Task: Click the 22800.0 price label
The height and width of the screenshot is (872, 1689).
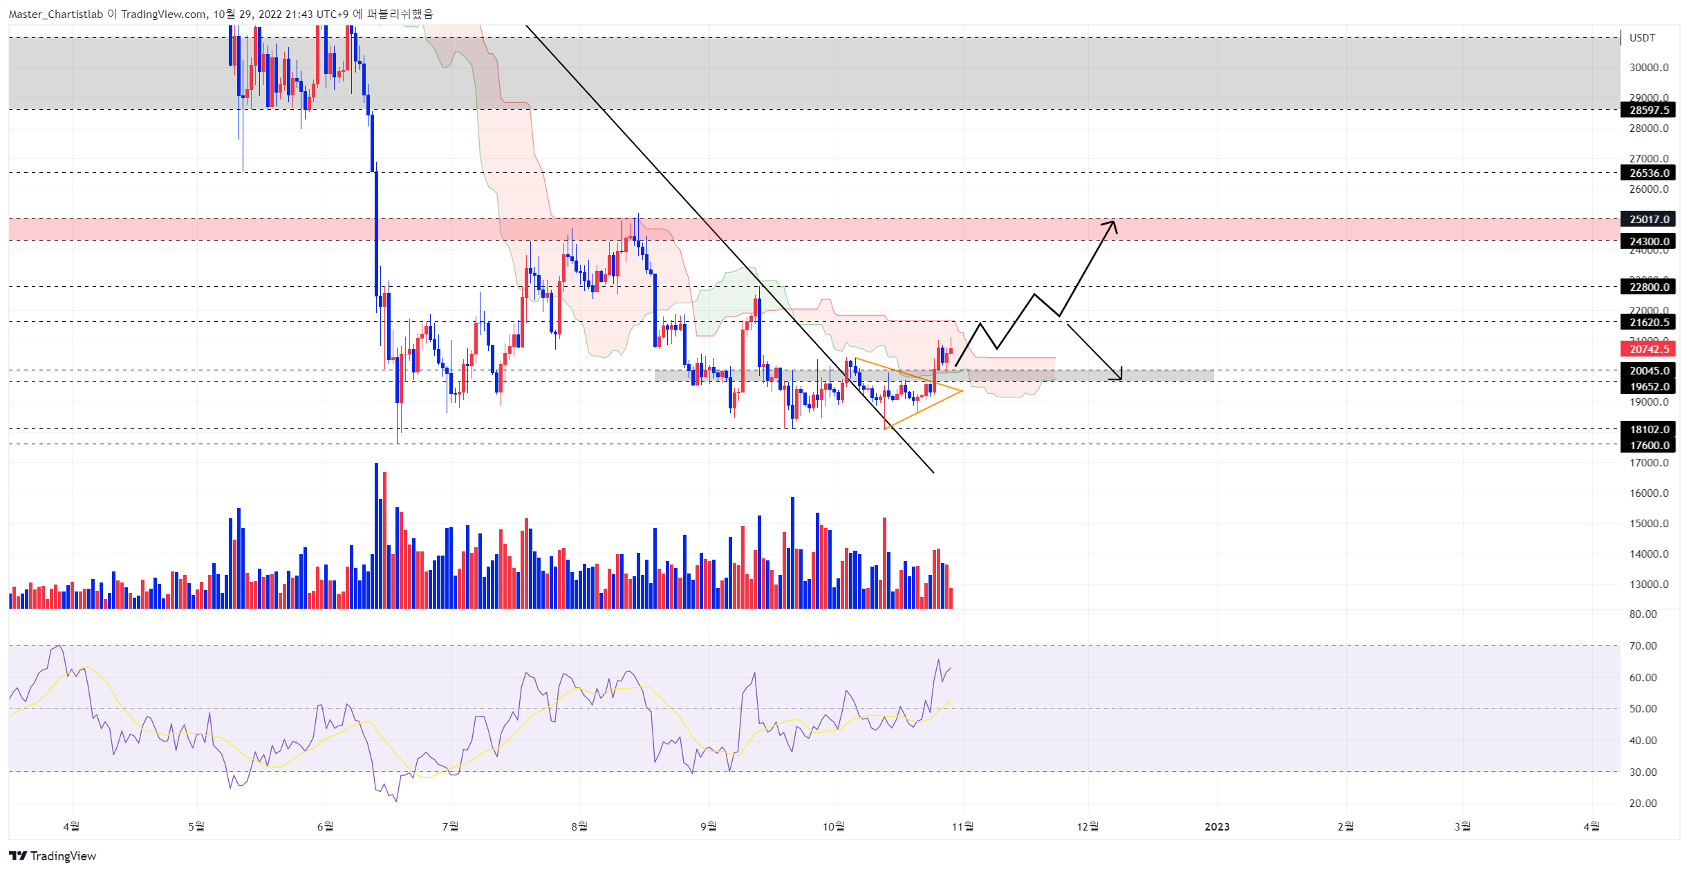Action: pyautogui.click(x=1649, y=287)
